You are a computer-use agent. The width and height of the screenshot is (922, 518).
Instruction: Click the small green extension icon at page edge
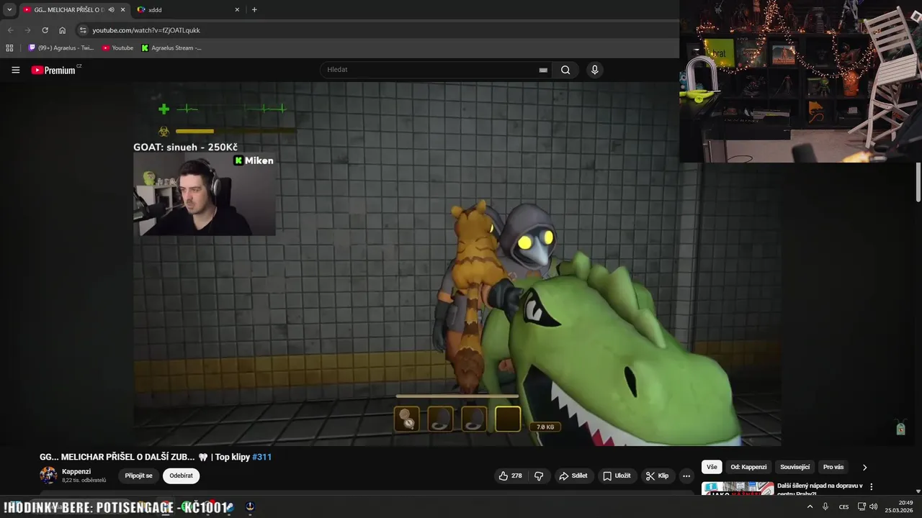900,427
